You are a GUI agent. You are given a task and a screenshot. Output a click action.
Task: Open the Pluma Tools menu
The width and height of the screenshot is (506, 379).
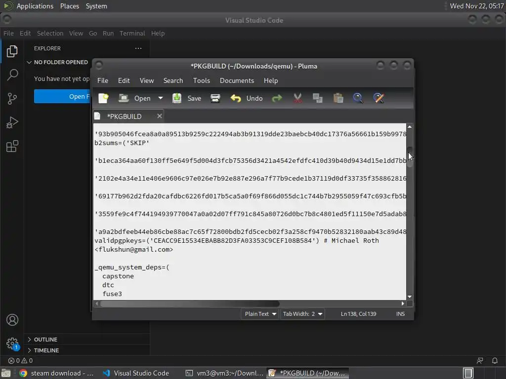coord(202,80)
